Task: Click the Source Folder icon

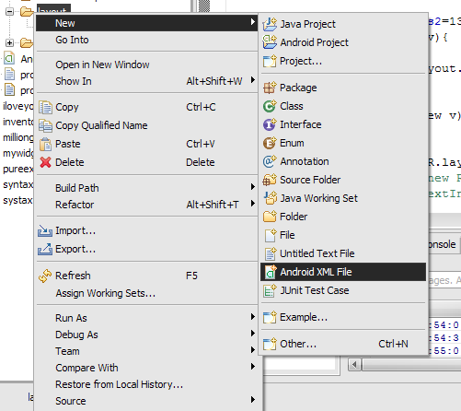Action: pos(270,180)
